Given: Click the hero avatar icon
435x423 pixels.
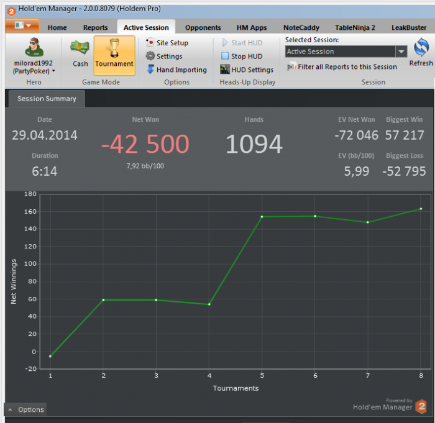Looking at the screenshot, I should (x=34, y=47).
